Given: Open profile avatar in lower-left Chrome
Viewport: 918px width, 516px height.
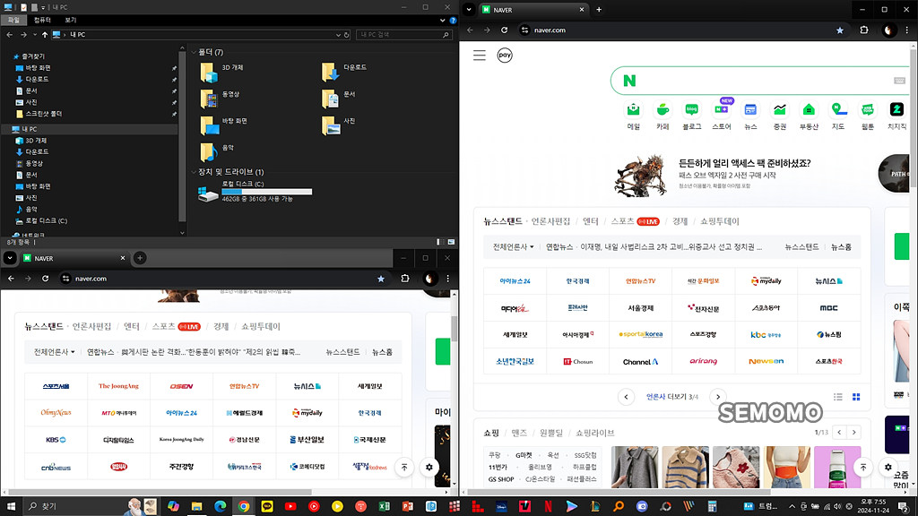Looking at the screenshot, I should pyautogui.click(x=429, y=279).
